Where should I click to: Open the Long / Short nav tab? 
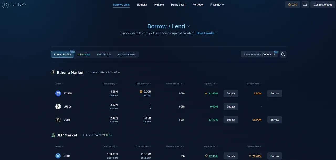(178, 4)
